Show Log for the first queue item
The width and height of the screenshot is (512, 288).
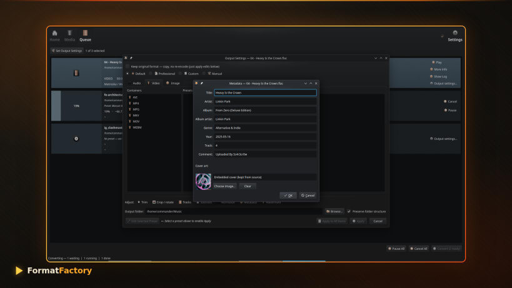coord(438,77)
